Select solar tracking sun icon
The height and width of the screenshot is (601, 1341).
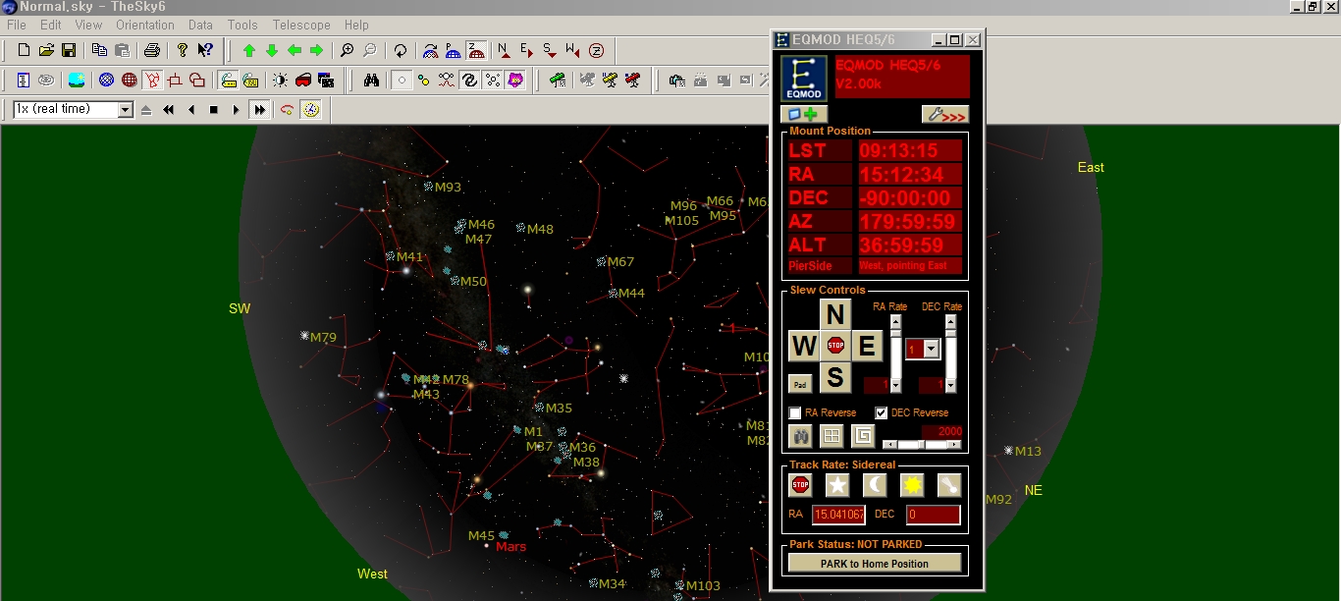[x=912, y=485]
